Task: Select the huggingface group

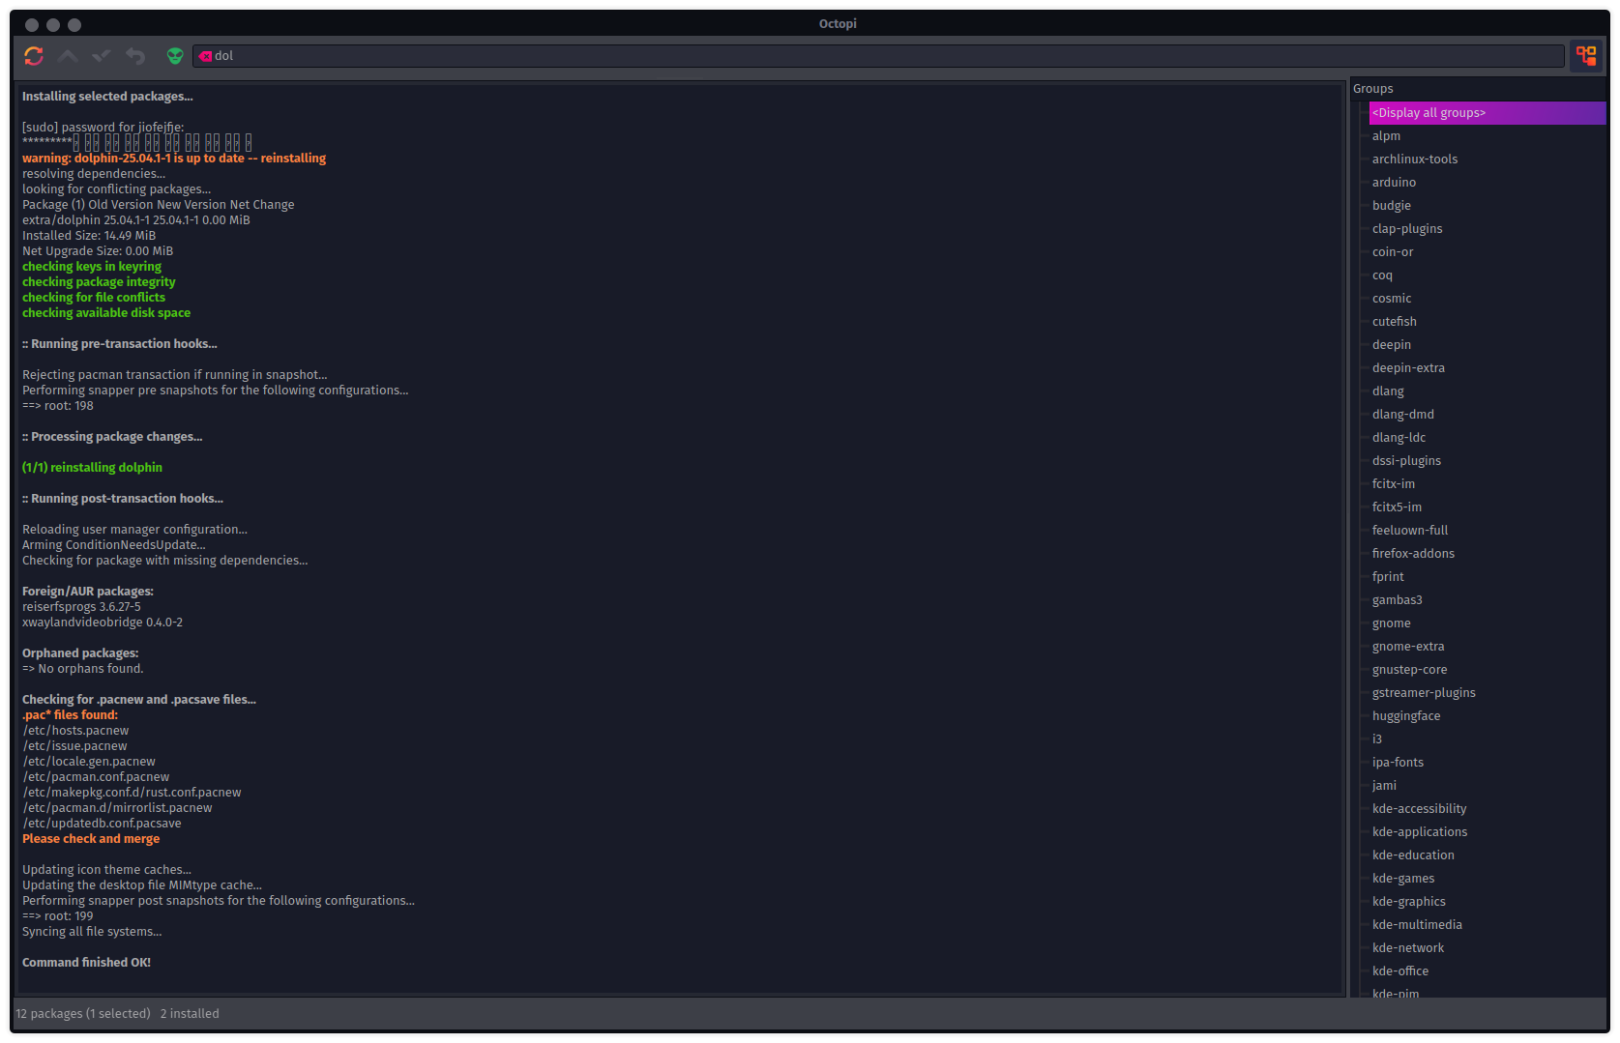Action: click(x=1487, y=716)
